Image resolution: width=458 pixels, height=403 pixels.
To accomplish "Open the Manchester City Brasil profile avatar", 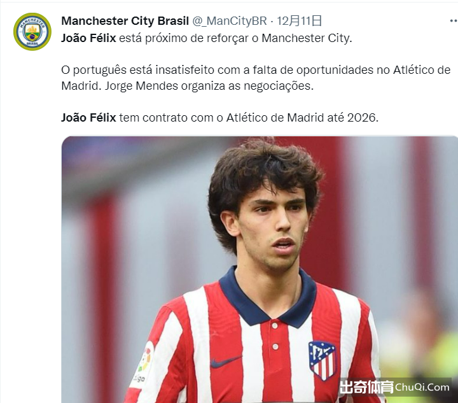I will [x=32, y=32].
